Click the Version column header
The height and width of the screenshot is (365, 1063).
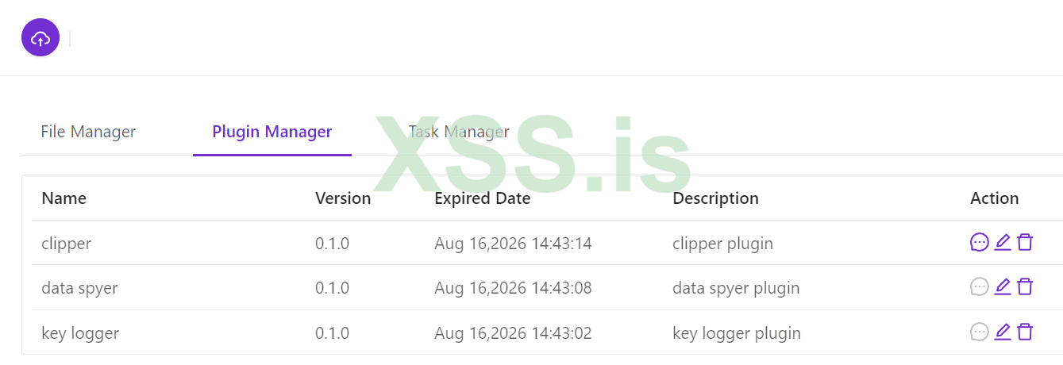[343, 198]
